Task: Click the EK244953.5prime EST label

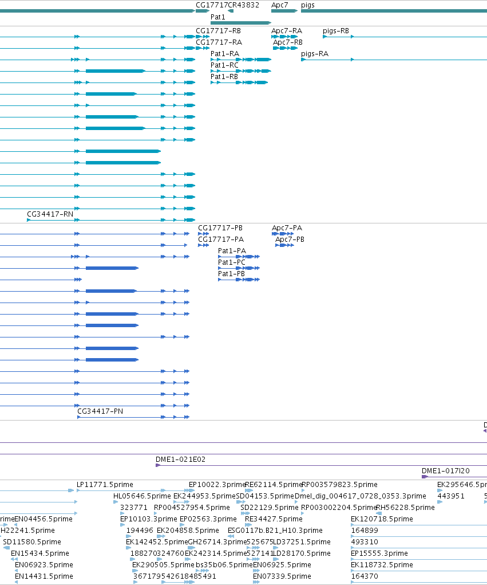Action: (204, 496)
